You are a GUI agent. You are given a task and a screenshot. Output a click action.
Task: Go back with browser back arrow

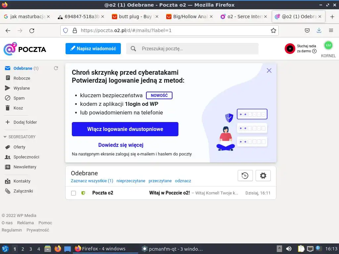8,30
